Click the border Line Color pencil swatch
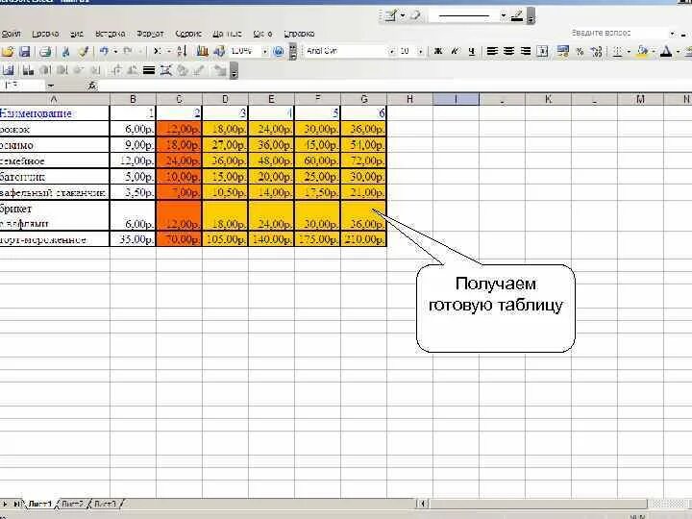The width and height of the screenshot is (692, 519). pyautogui.click(x=517, y=16)
